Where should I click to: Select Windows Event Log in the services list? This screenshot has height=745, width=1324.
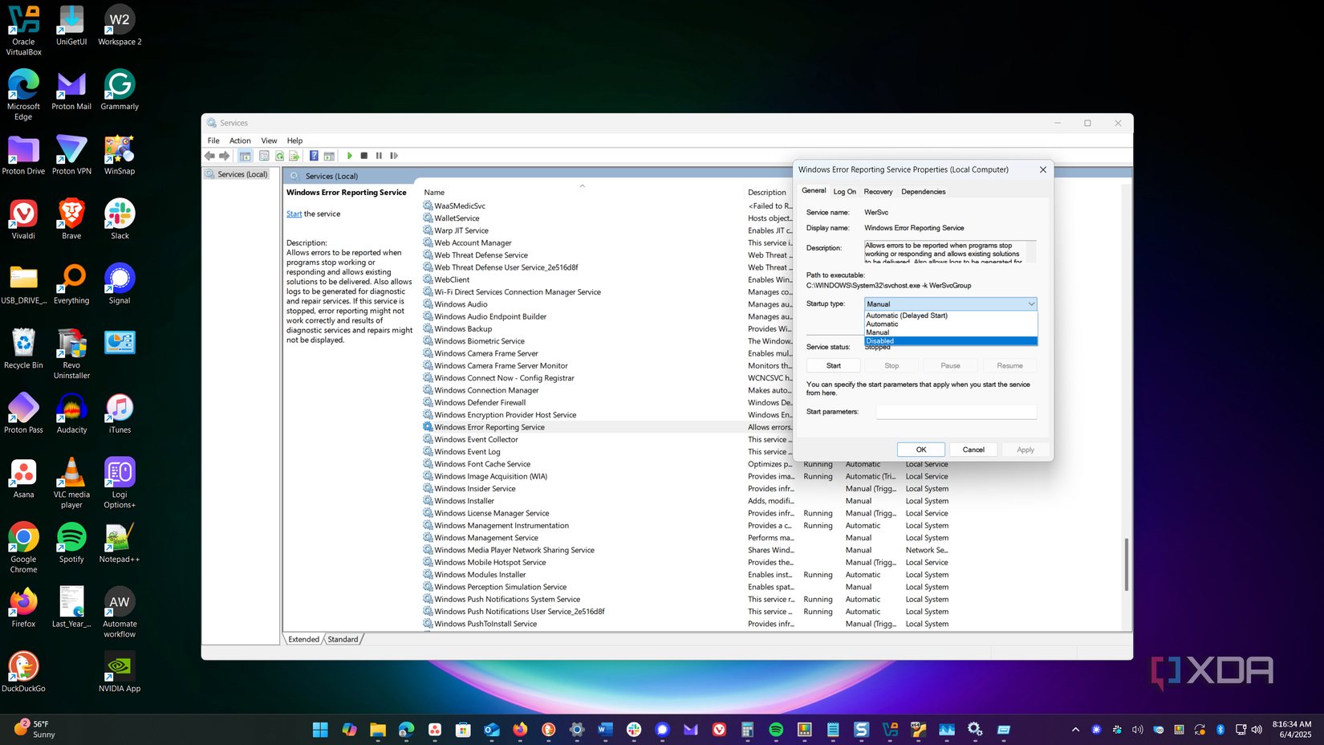(468, 451)
